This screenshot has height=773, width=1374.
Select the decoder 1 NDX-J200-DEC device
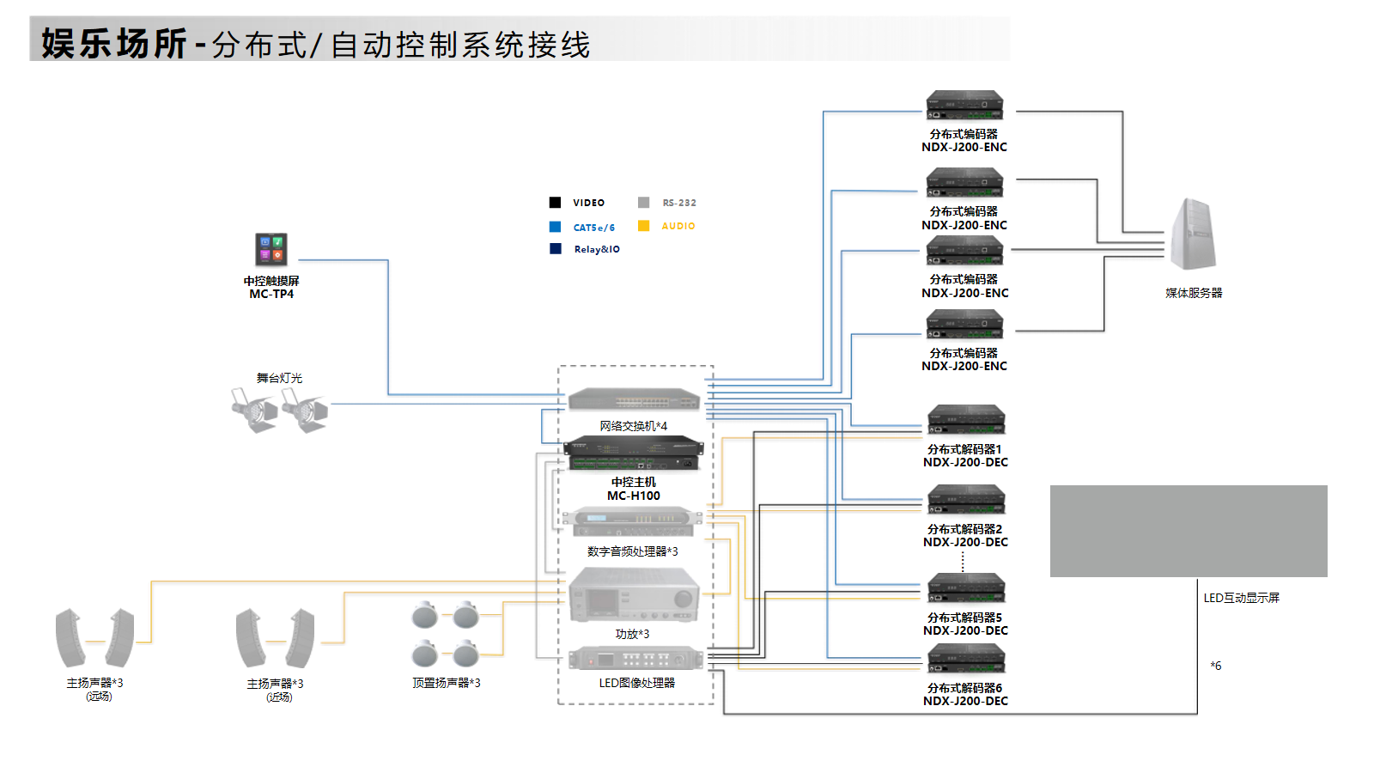pos(966,419)
